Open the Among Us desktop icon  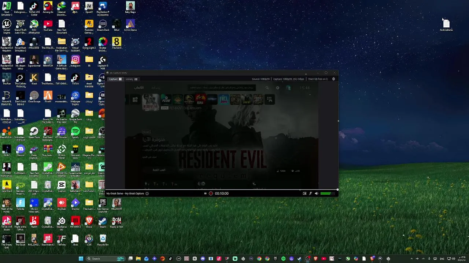pyautogui.click(x=48, y=8)
